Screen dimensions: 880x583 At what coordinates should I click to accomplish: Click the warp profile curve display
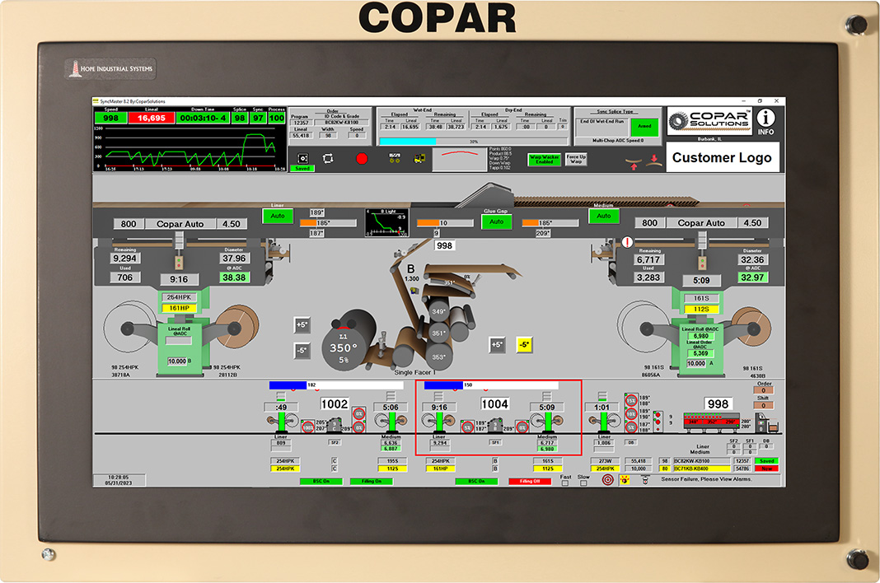coord(459,159)
